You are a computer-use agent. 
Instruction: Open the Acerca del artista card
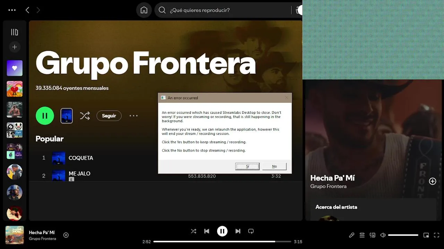373,209
